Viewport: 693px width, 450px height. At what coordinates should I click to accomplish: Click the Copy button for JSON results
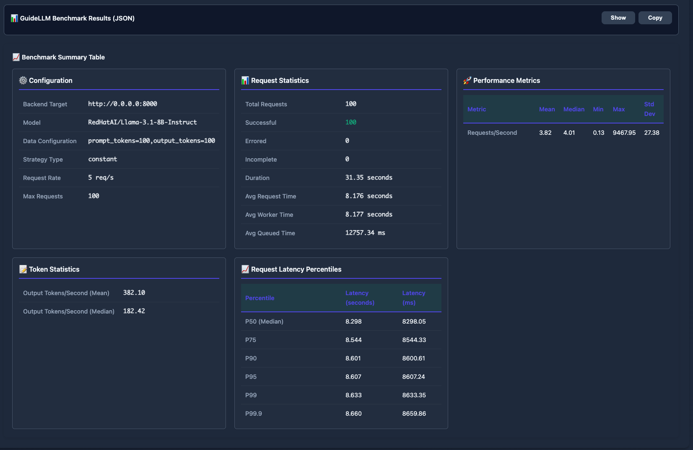(x=655, y=18)
